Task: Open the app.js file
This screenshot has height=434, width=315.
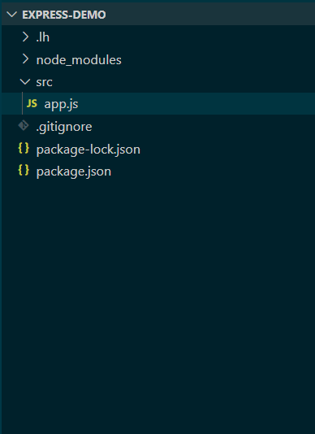Action: pos(61,104)
